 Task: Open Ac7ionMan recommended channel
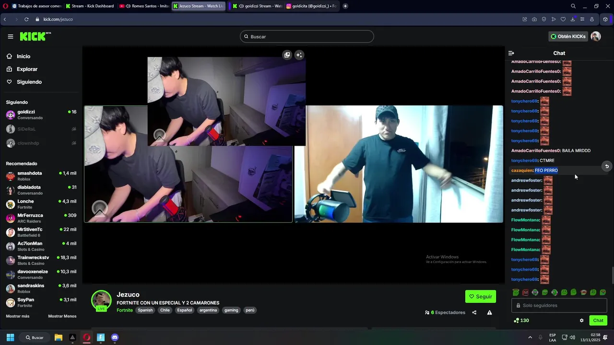point(41,246)
